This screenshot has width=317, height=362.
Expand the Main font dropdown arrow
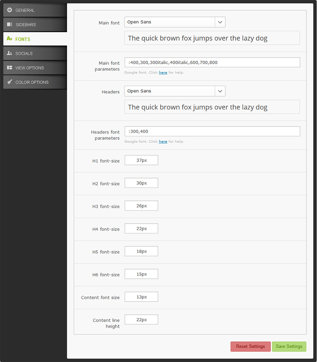[x=220, y=22]
